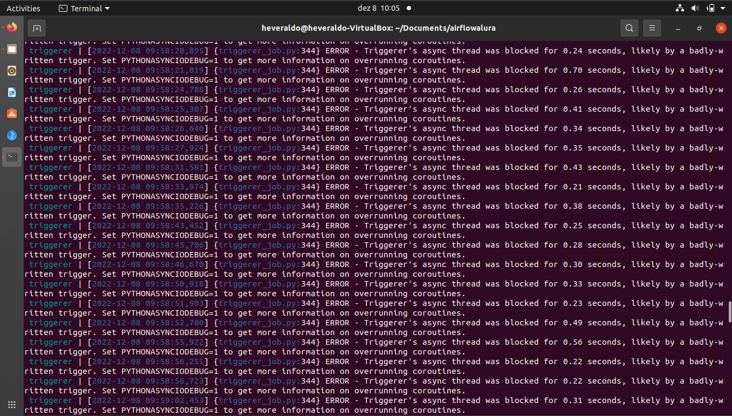The height and width of the screenshot is (416, 732).
Task: Click the terminal vertical scrollbar thumb
Action: (x=729, y=311)
